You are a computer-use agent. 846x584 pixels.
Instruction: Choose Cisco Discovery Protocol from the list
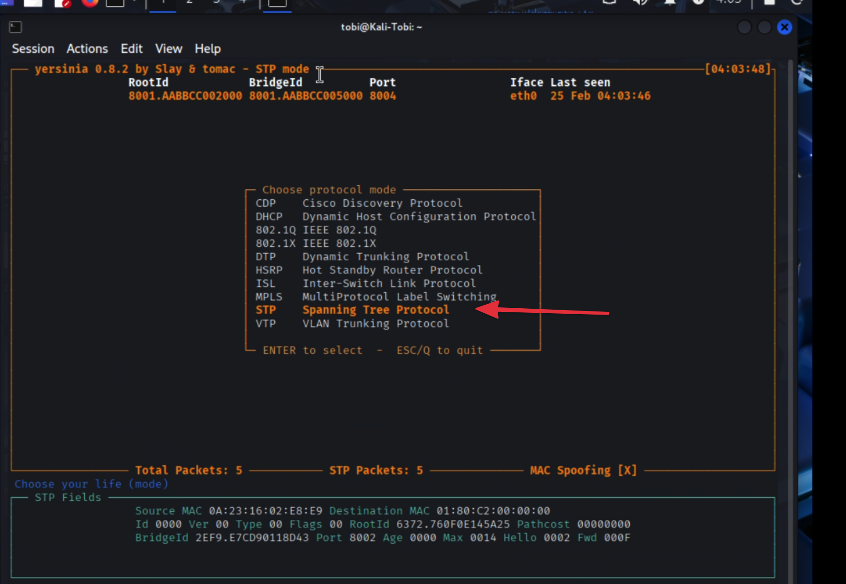tap(382, 203)
